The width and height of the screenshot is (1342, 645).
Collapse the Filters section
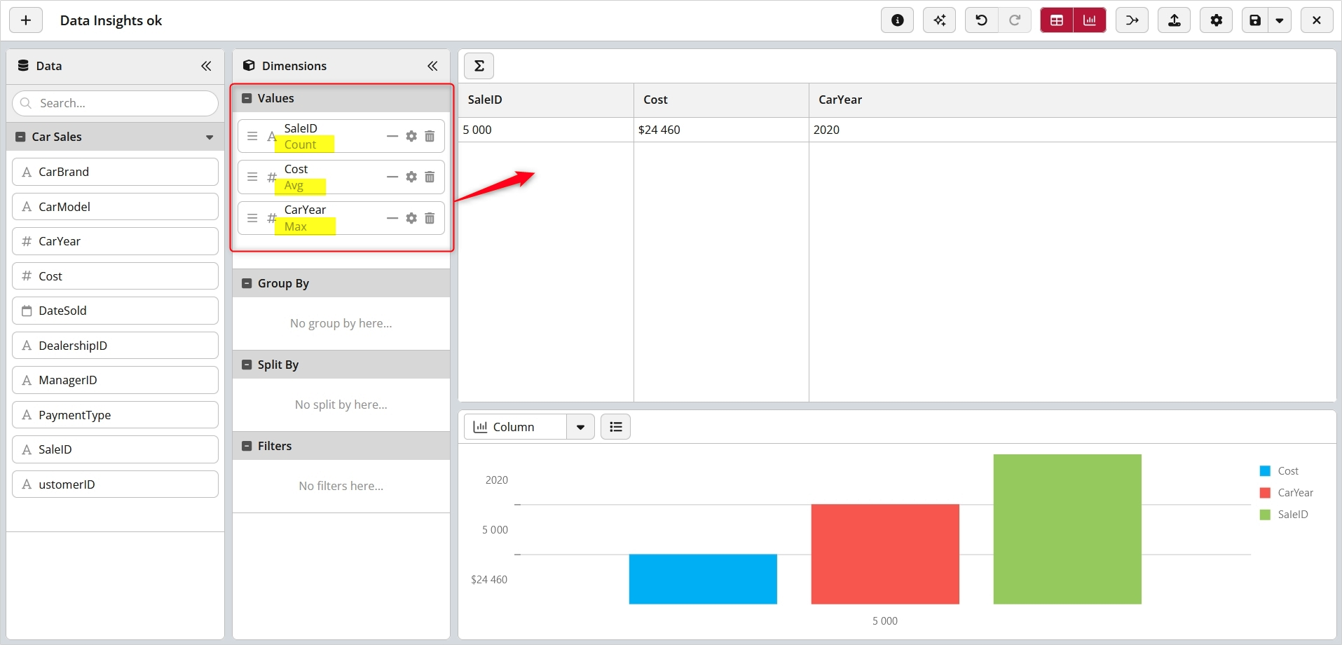click(x=247, y=447)
